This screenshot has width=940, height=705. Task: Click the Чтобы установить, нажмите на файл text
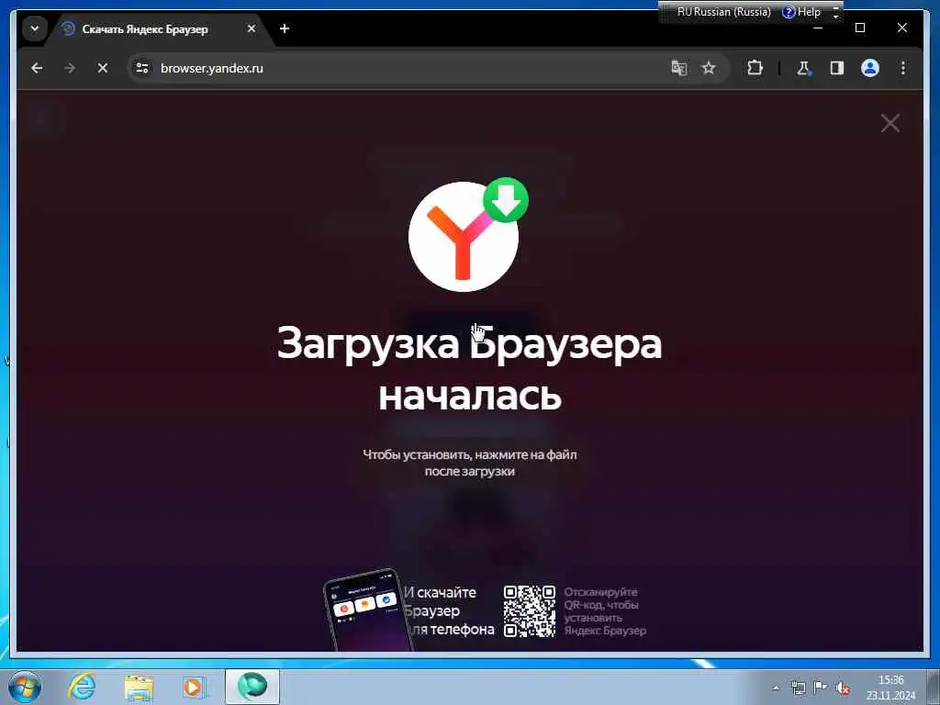point(470,463)
